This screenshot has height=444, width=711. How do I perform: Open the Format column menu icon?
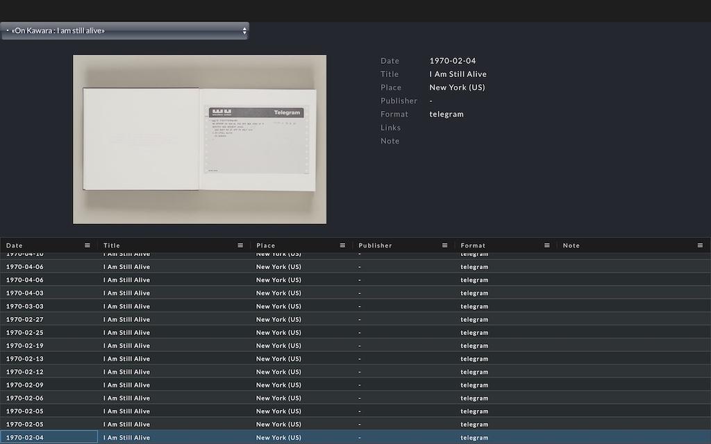(546, 245)
